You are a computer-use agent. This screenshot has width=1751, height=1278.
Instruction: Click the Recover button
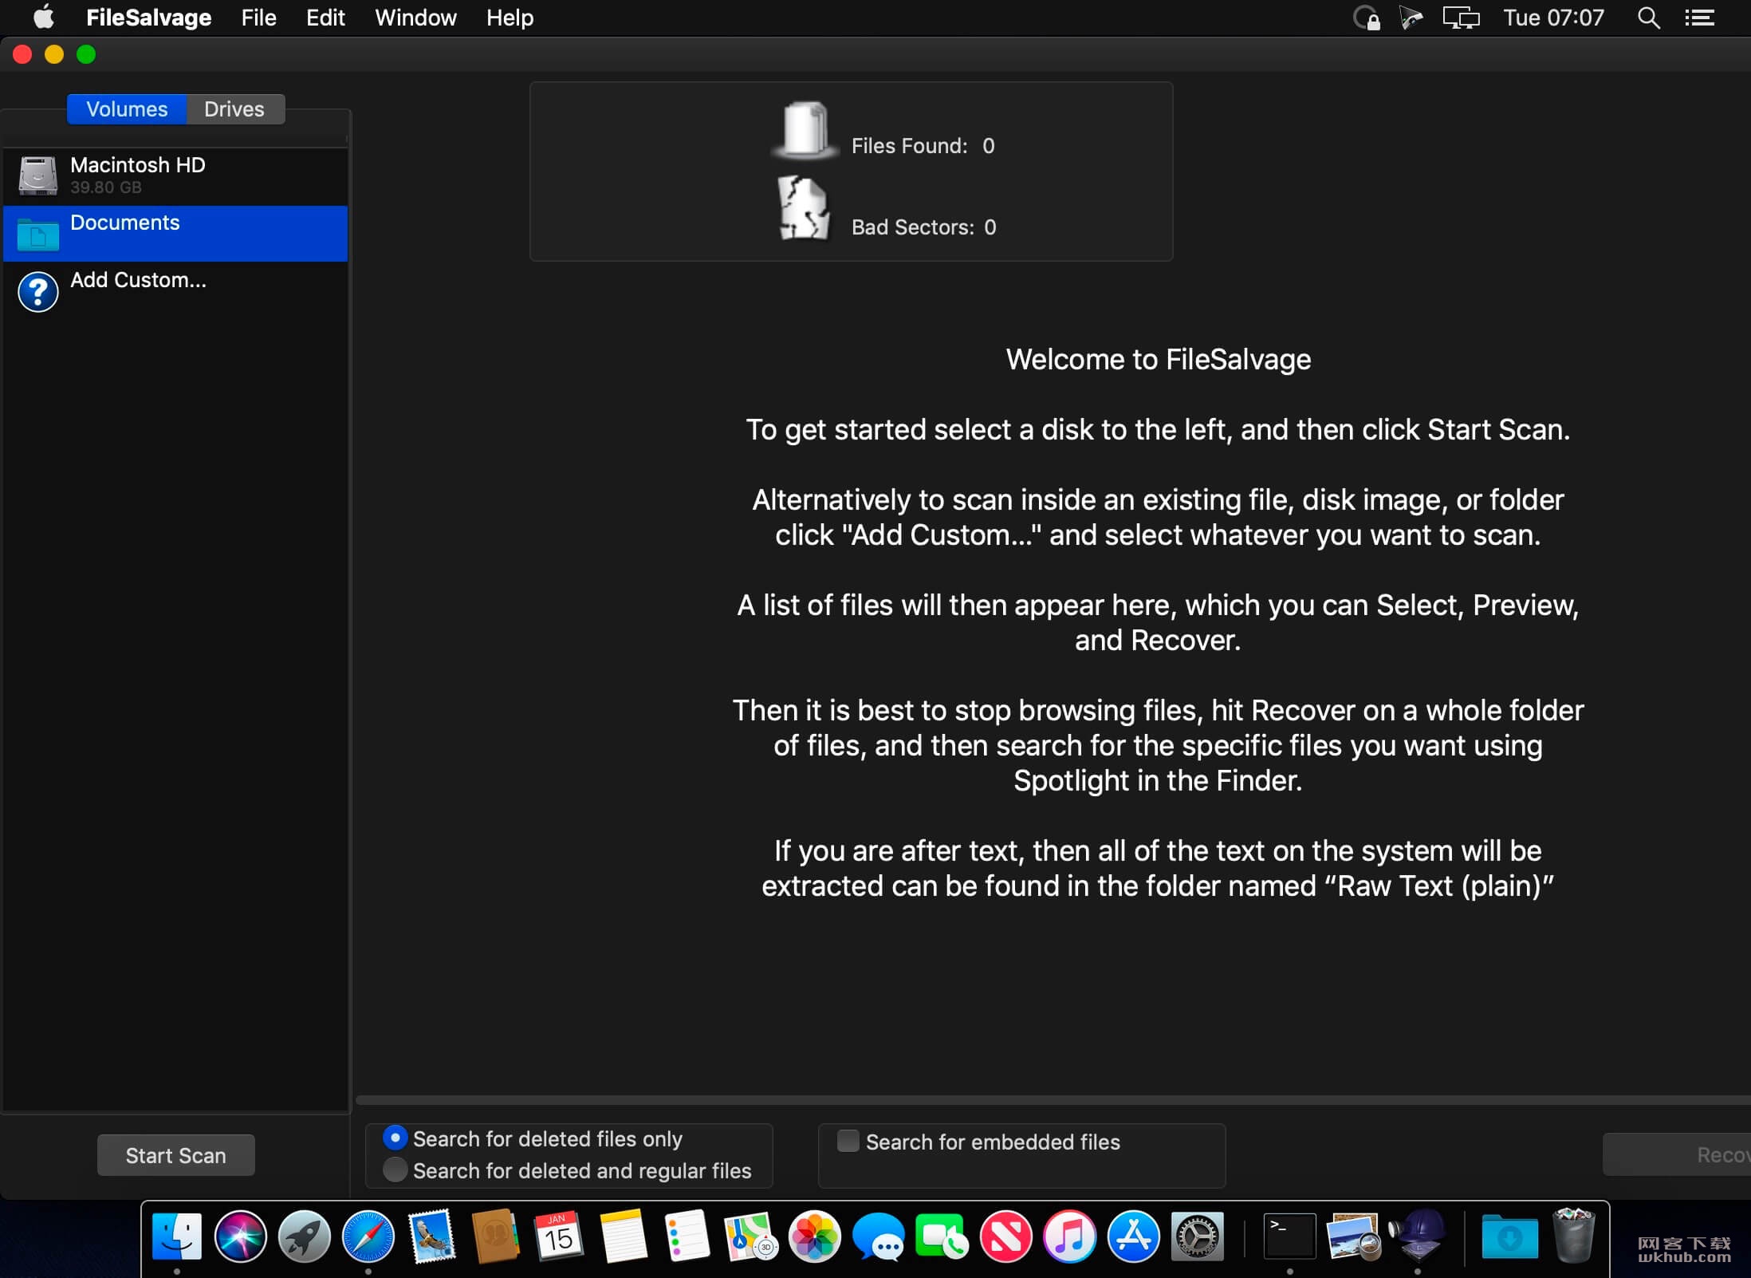1678,1154
